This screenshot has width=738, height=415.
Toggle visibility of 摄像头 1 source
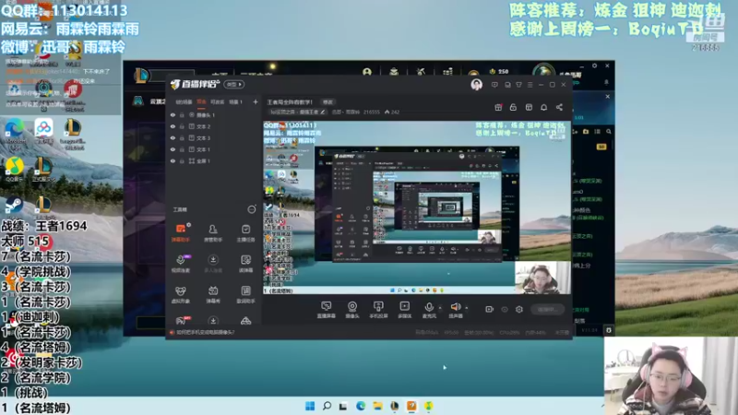pyautogui.click(x=173, y=114)
